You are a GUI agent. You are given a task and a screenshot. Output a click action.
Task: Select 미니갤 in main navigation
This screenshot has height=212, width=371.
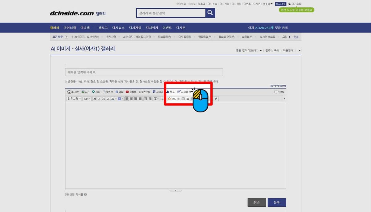85,28
